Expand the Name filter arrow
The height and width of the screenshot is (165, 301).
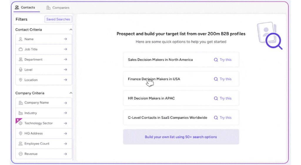tap(66, 39)
